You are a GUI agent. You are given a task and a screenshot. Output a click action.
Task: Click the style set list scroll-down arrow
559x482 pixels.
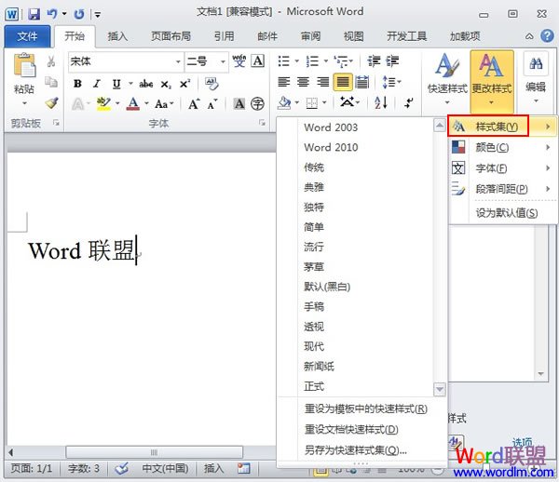(440, 389)
